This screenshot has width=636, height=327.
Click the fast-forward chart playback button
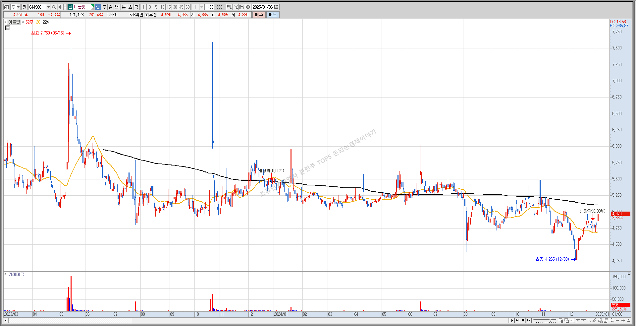pyautogui.click(x=529, y=320)
